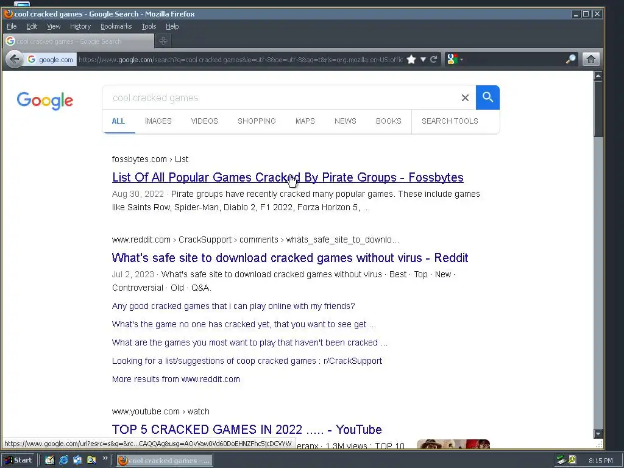
Task: Open the Windows Start menu
Action: [x=18, y=461]
